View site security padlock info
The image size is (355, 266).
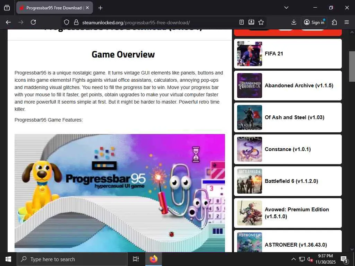coord(76,22)
